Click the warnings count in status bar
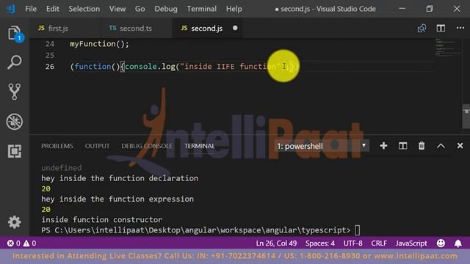 (29, 243)
